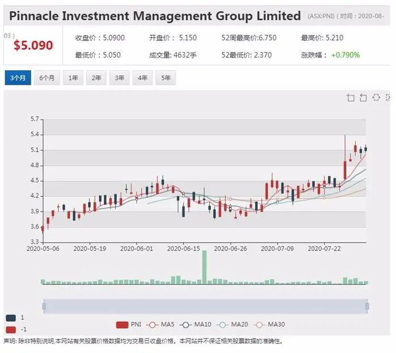396x353 pixels.
Task: Click the 52周最高价 6.750 value
Action: 249,38
